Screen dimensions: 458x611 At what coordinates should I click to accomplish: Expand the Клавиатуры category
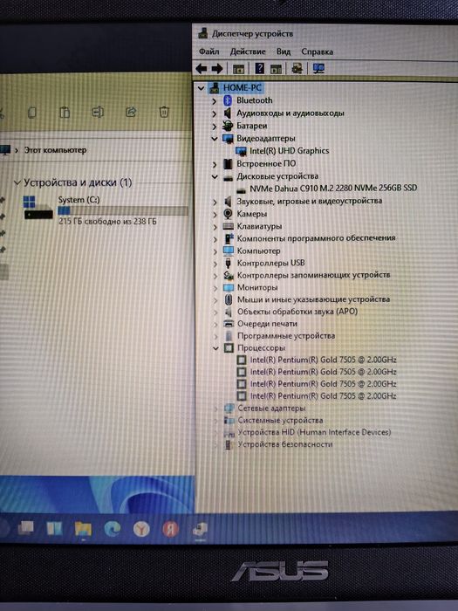[x=215, y=227]
